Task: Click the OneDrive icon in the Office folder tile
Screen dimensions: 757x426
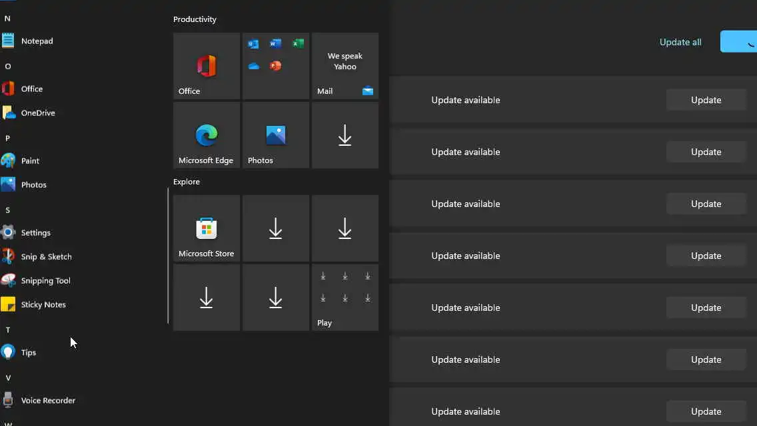Action: [x=253, y=66]
